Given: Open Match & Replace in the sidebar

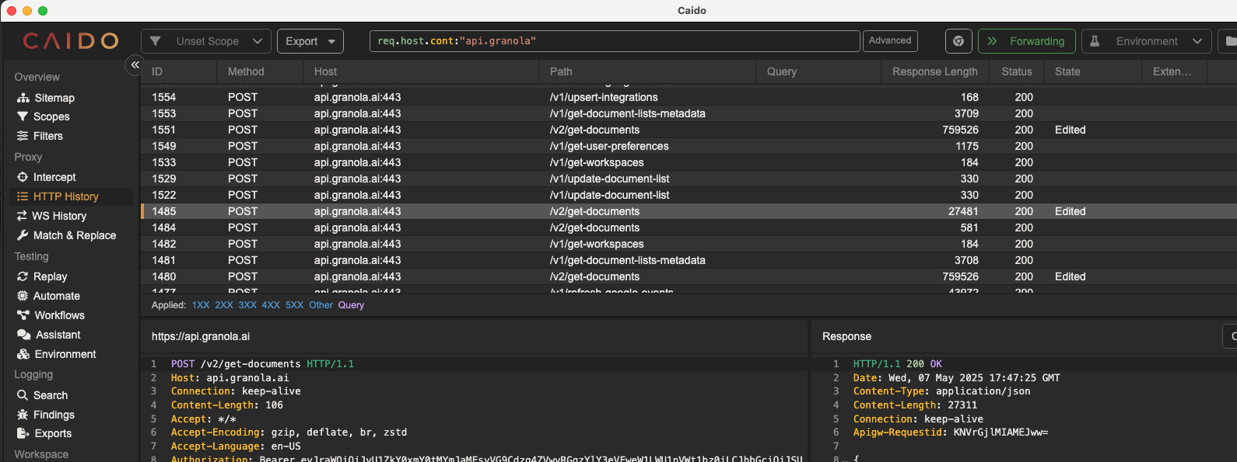Looking at the screenshot, I should [66, 235].
